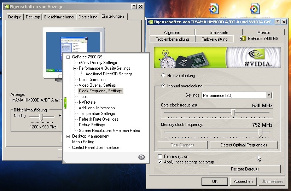The image size is (291, 191).
Task: Open Additional Information item
Action: click(x=97, y=108)
